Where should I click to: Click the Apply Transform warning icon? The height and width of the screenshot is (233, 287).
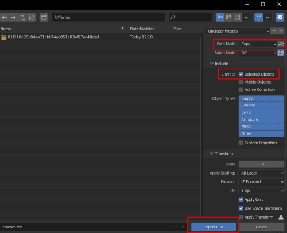pyautogui.click(x=281, y=217)
